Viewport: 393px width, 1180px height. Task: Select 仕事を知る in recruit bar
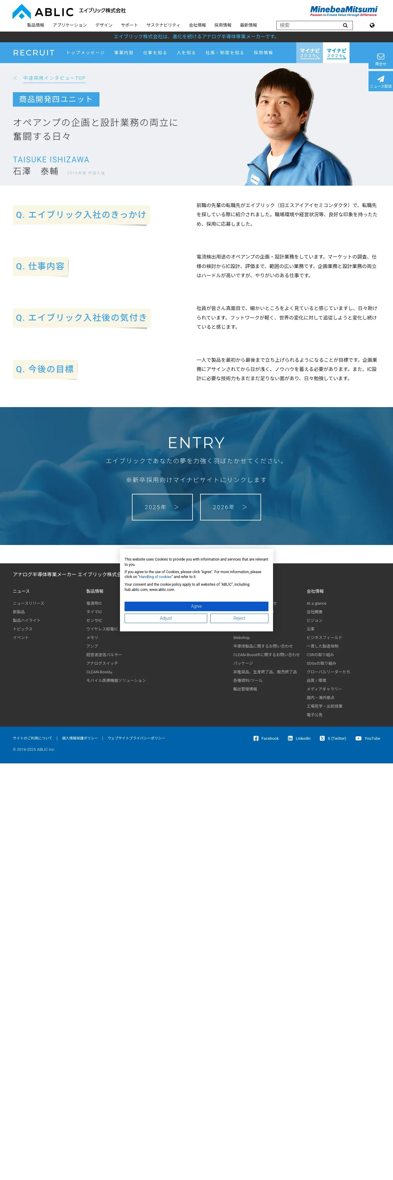click(x=155, y=53)
